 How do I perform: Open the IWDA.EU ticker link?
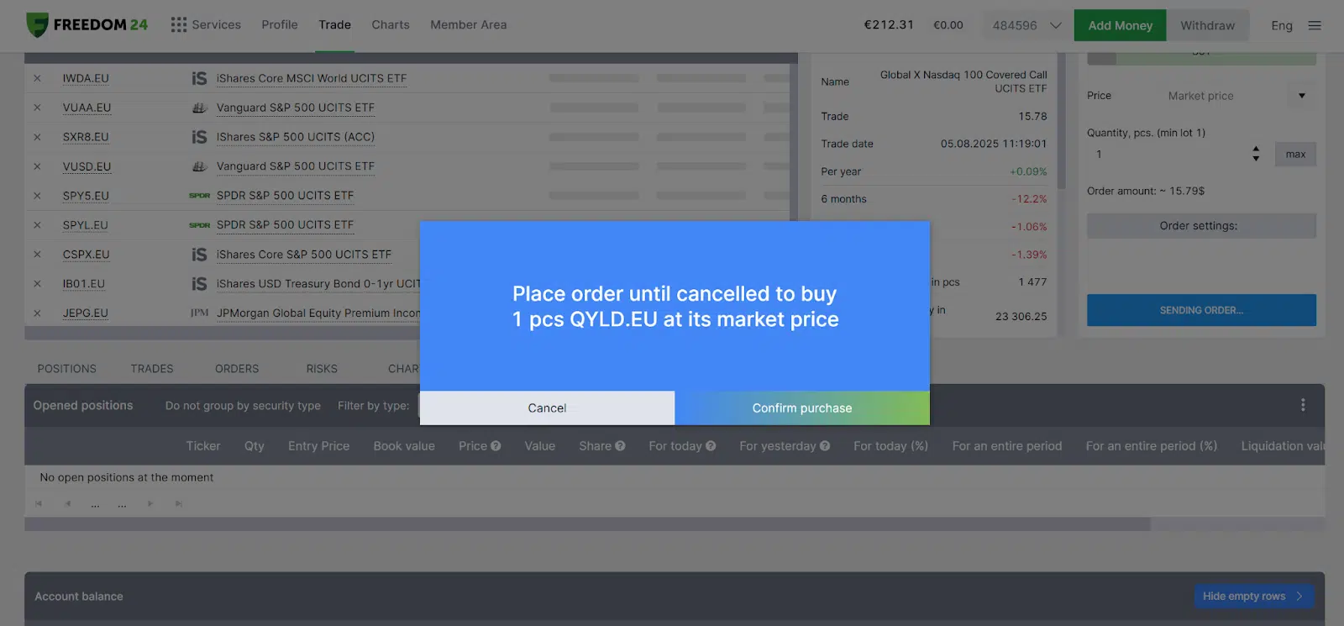click(x=86, y=78)
